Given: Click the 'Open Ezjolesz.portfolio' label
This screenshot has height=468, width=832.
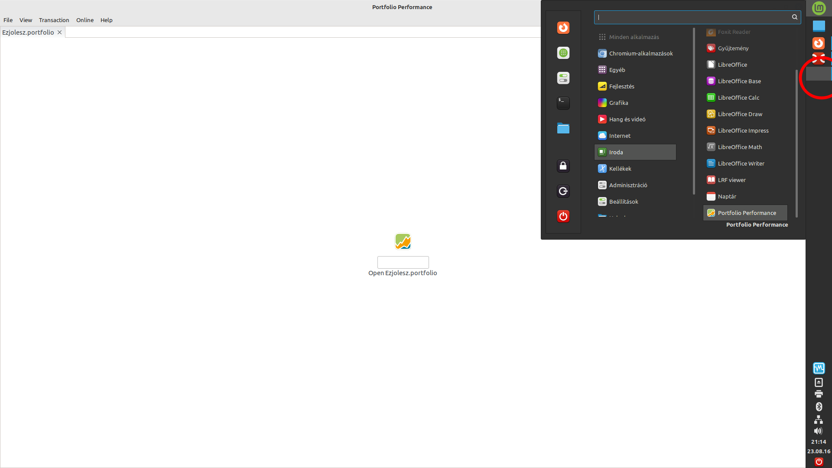Looking at the screenshot, I should 403,273.
